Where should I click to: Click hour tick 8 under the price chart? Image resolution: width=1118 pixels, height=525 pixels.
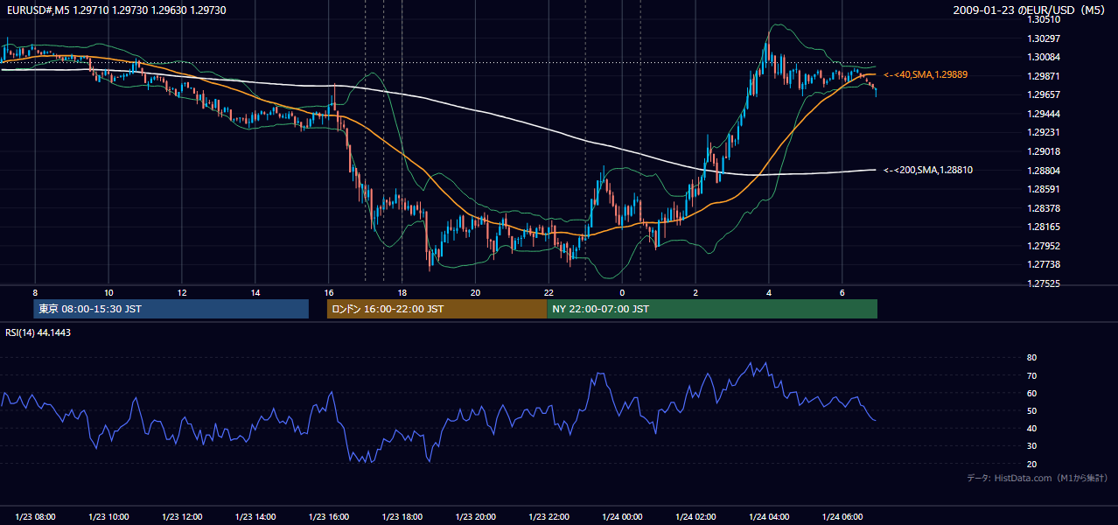[x=35, y=292]
